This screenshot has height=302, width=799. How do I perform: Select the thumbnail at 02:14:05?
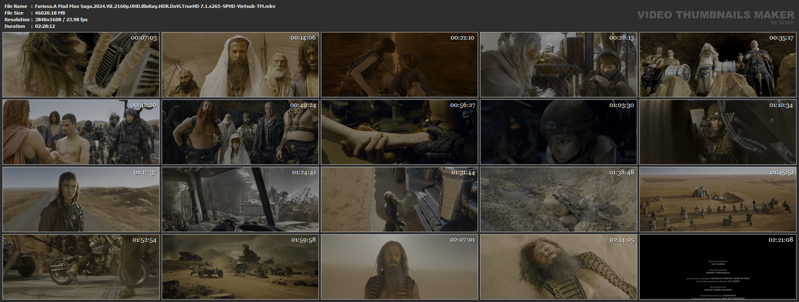coord(559,267)
